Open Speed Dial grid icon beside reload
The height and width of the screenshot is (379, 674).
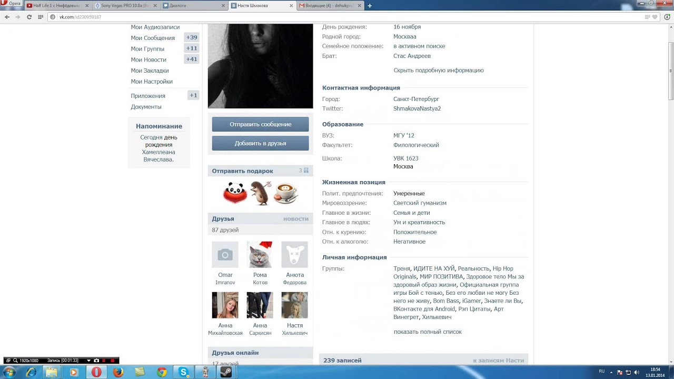41,17
